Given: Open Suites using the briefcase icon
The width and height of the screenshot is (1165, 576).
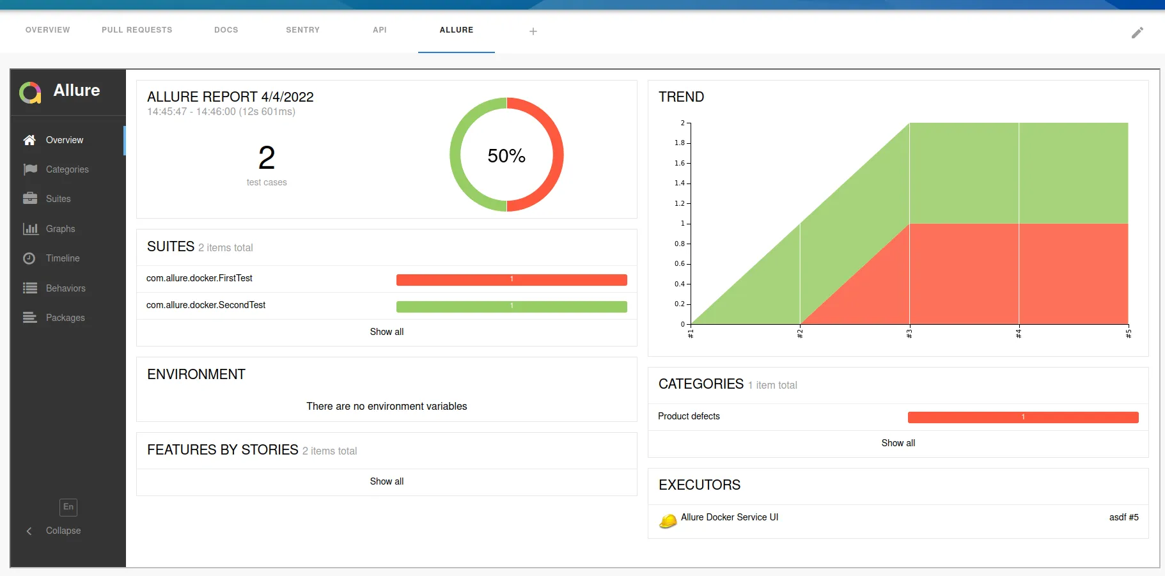Looking at the screenshot, I should click(x=29, y=198).
